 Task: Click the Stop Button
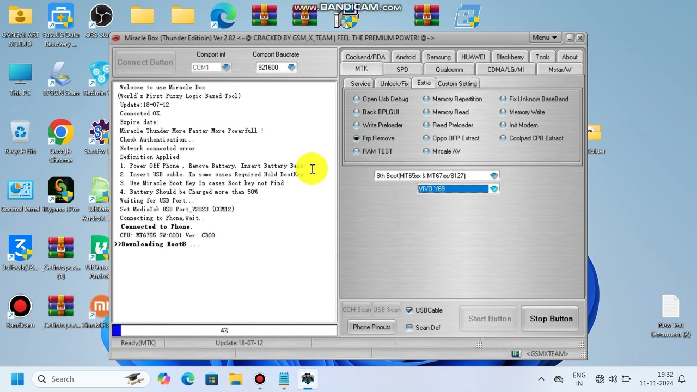pyautogui.click(x=551, y=319)
